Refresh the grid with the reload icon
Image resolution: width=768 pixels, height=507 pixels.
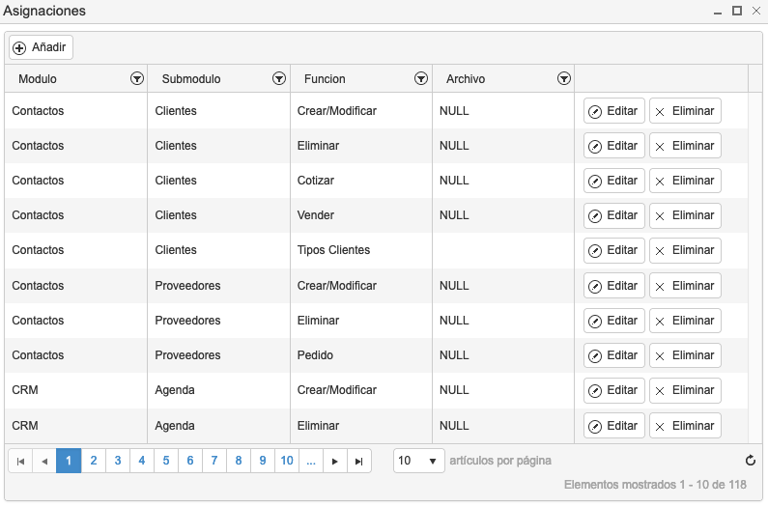point(751,461)
